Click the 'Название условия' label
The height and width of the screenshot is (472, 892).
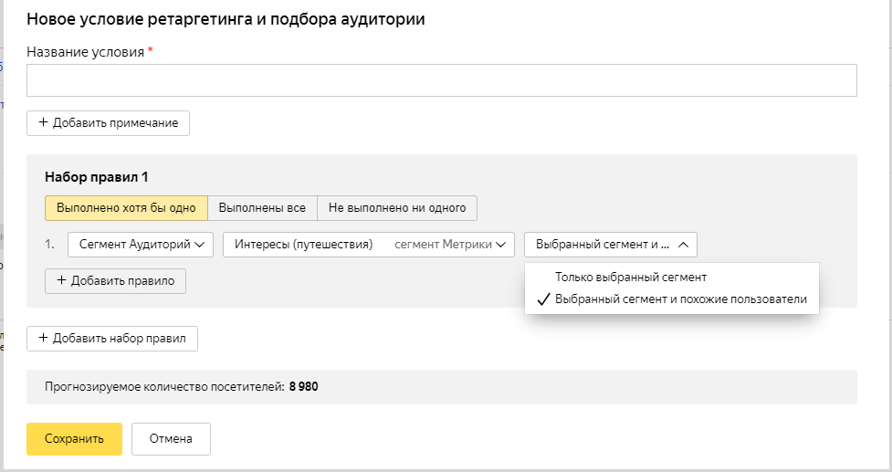coord(85,52)
